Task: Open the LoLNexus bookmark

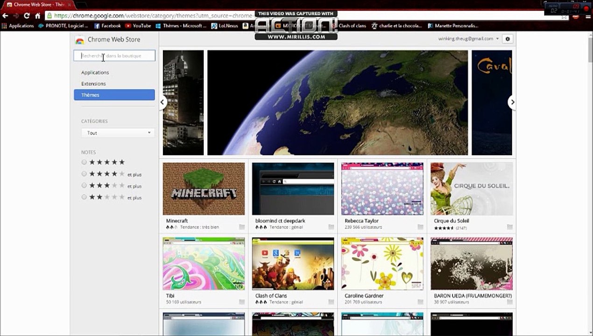Action: [x=225, y=26]
